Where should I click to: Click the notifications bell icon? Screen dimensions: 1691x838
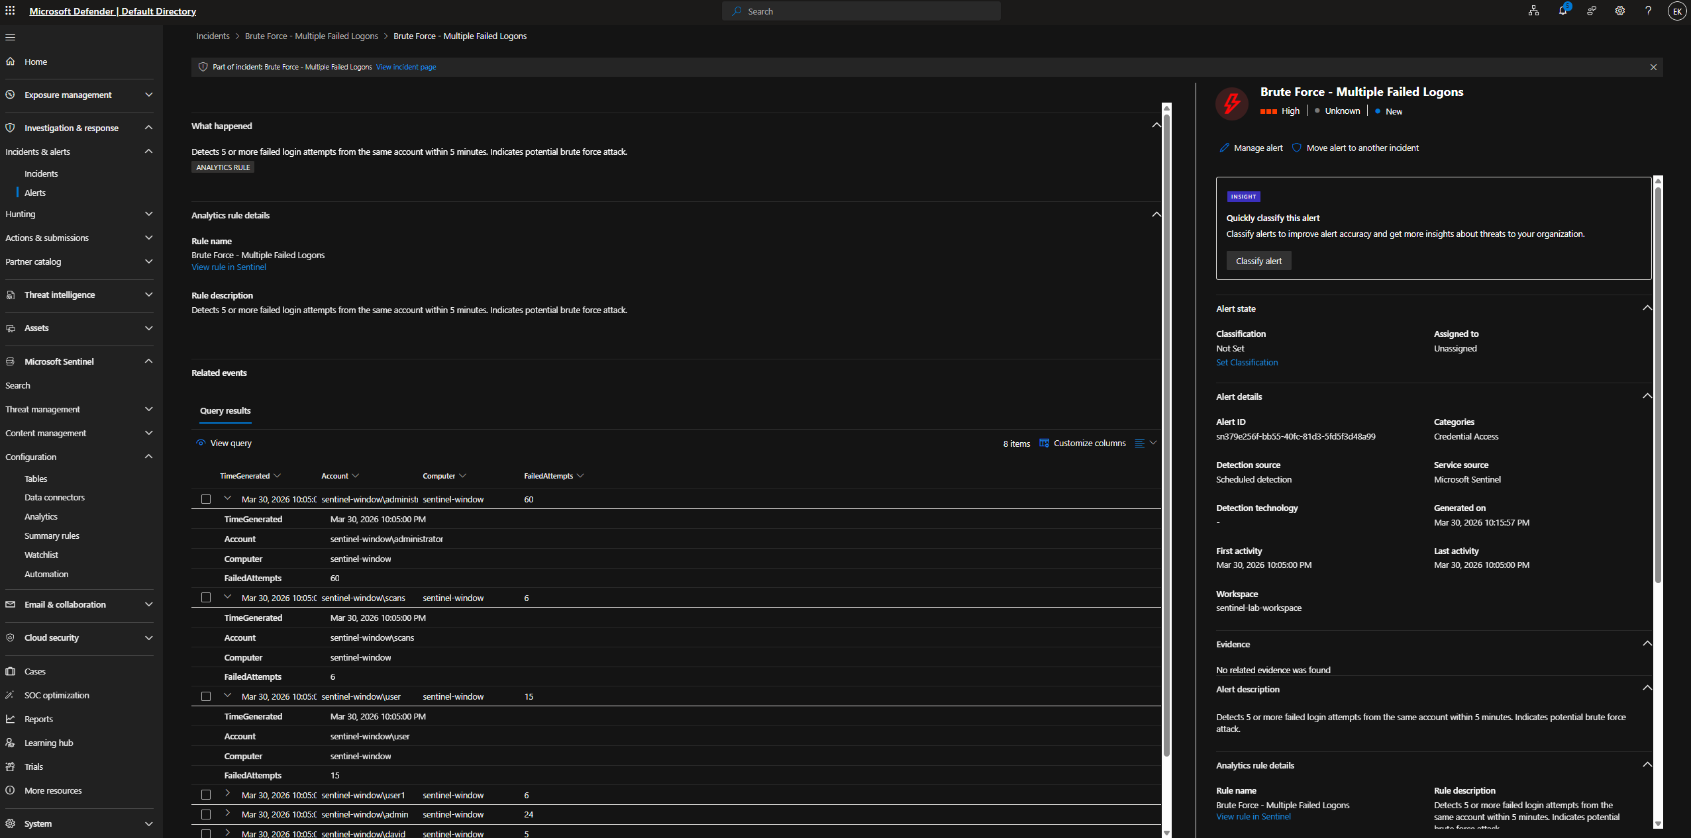click(x=1563, y=11)
